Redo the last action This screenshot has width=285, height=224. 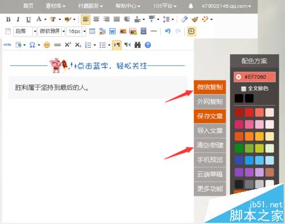coord(178,31)
